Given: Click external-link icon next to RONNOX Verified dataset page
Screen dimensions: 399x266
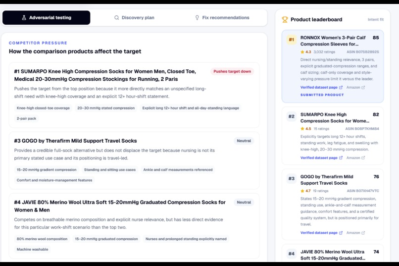Looking at the screenshot, I should 341,87.
